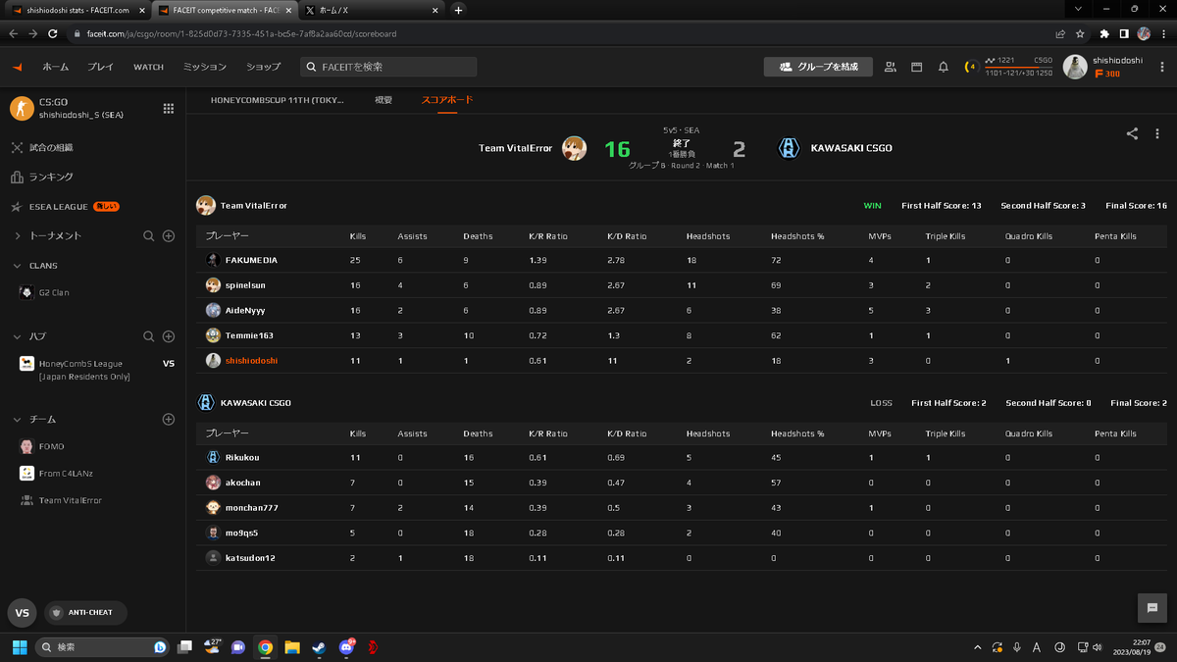Open the プレイ navigation item

[100, 67]
